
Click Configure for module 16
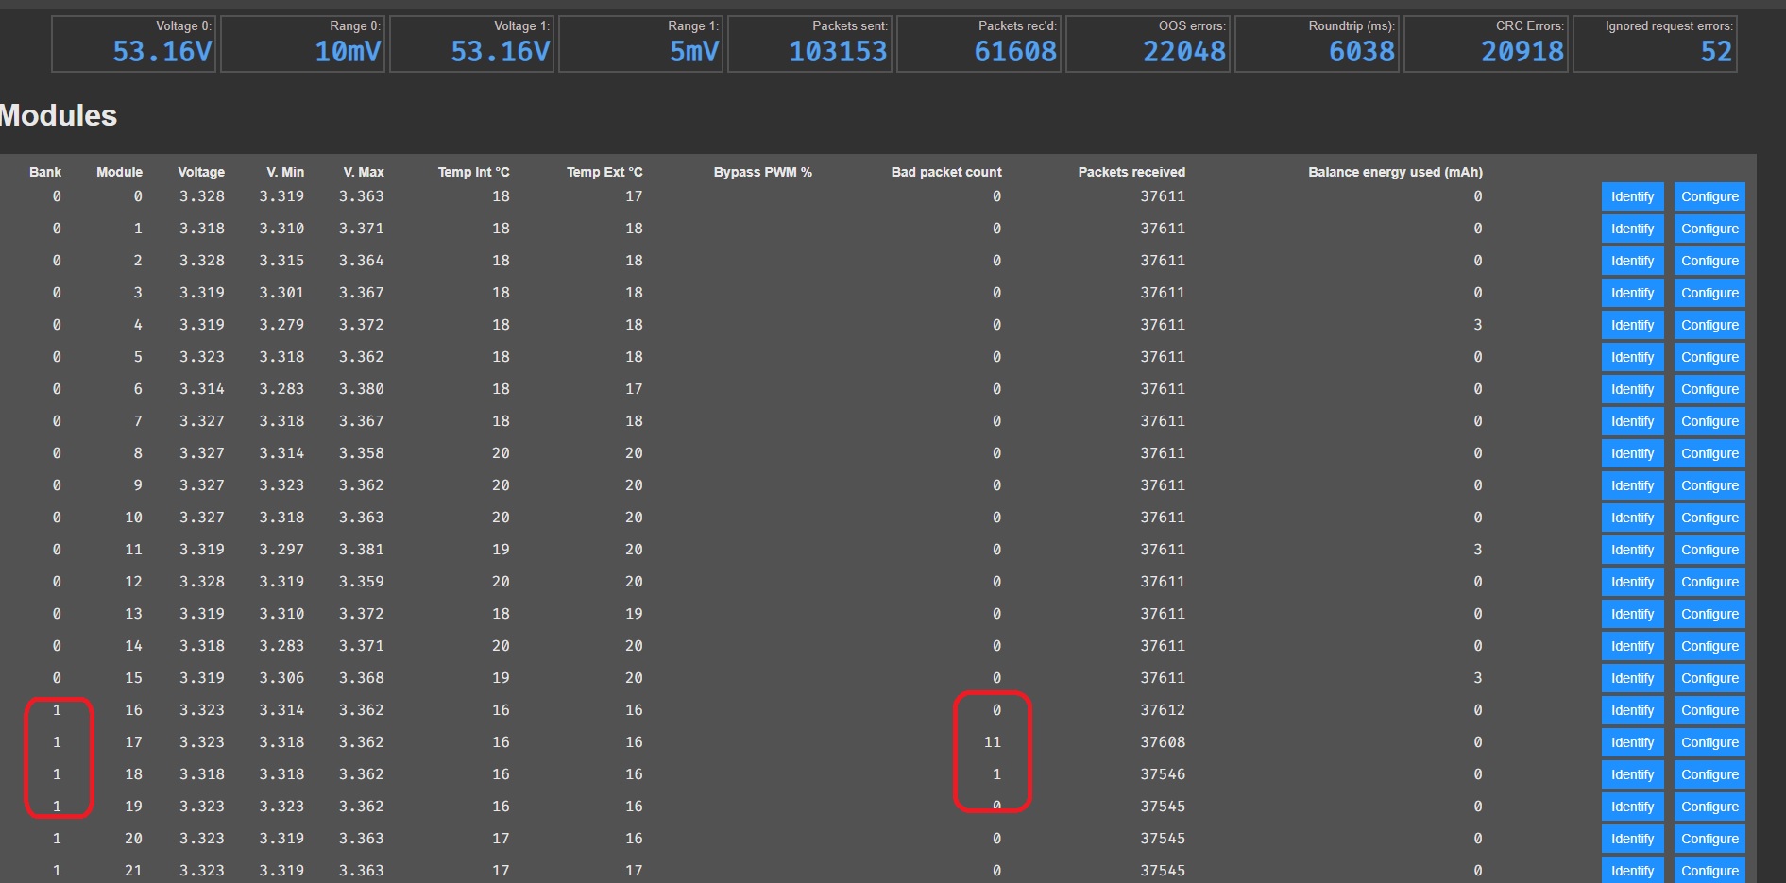click(1709, 710)
